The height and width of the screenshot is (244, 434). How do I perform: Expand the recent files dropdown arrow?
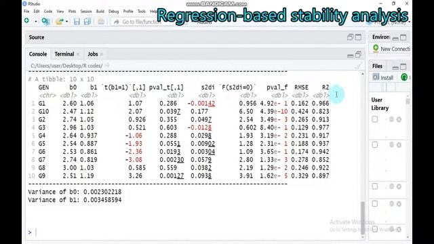pyautogui.click(x=66, y=22)
